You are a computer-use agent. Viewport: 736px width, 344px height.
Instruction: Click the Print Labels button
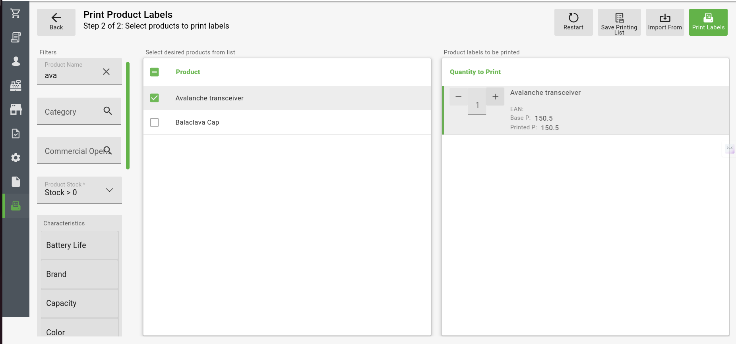708,22
